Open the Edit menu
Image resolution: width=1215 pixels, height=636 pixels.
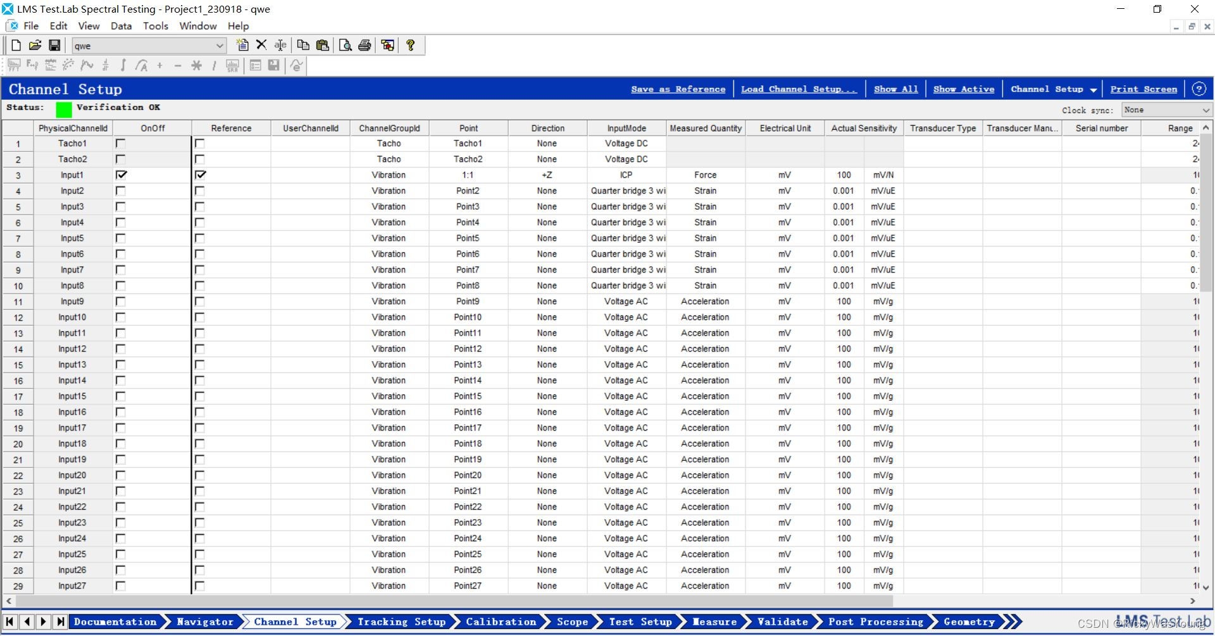click(x=58, y=26)
